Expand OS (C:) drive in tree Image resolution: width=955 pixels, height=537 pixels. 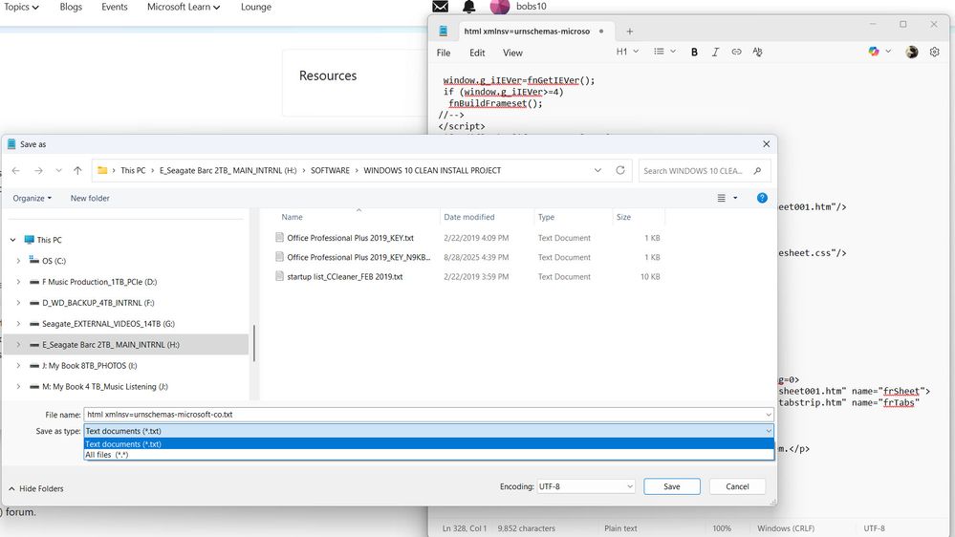[18, 261]
